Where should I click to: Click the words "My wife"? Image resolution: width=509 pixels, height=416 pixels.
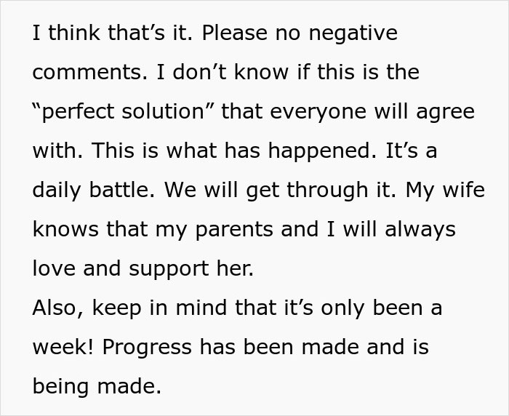[445, 190]
